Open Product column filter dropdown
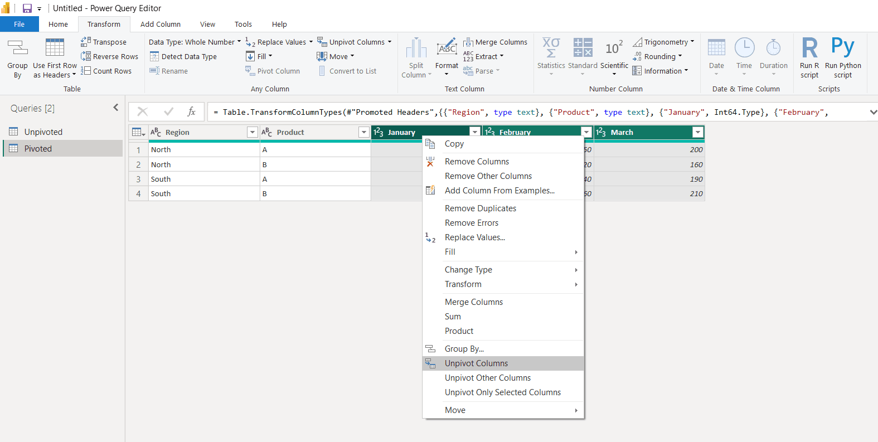Image resolution: width=878 pixels, height=442 pixels. click(363, 132)
